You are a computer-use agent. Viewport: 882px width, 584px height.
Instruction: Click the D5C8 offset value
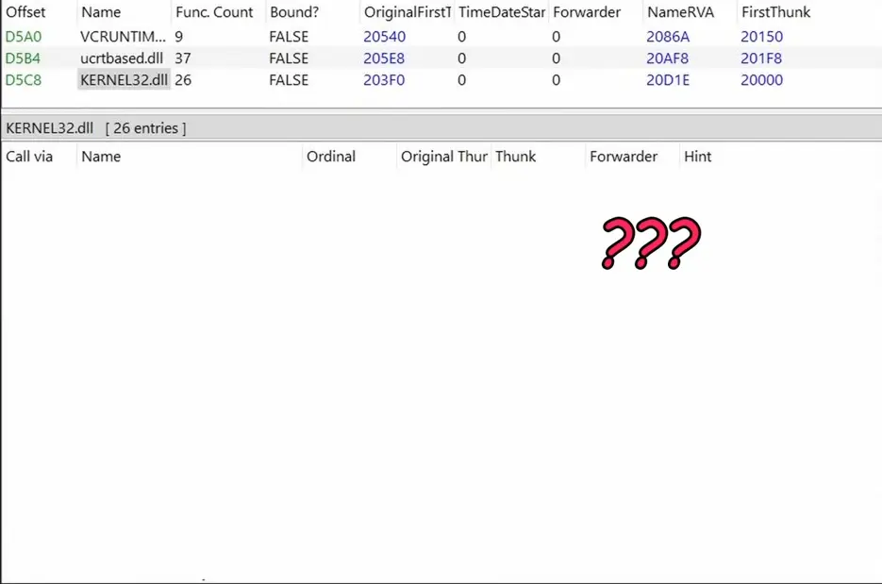tap(24, 80)
